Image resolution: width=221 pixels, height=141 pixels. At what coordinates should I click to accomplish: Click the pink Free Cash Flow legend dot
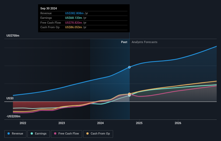[x=55, y=133]
